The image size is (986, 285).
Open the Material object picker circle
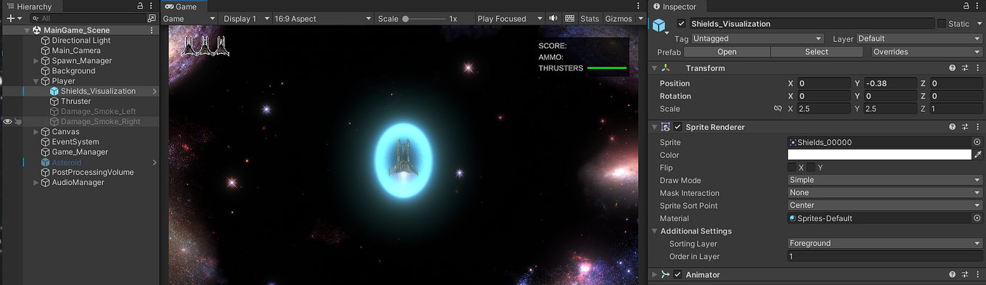(977, 218)
